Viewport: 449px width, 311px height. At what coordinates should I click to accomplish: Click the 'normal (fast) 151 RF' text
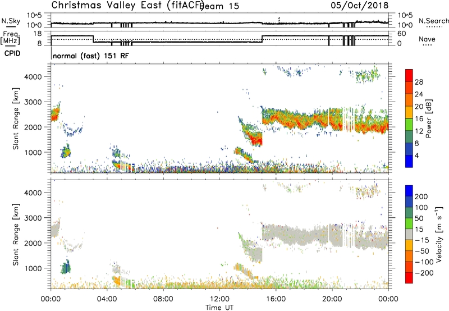[91, 56]
